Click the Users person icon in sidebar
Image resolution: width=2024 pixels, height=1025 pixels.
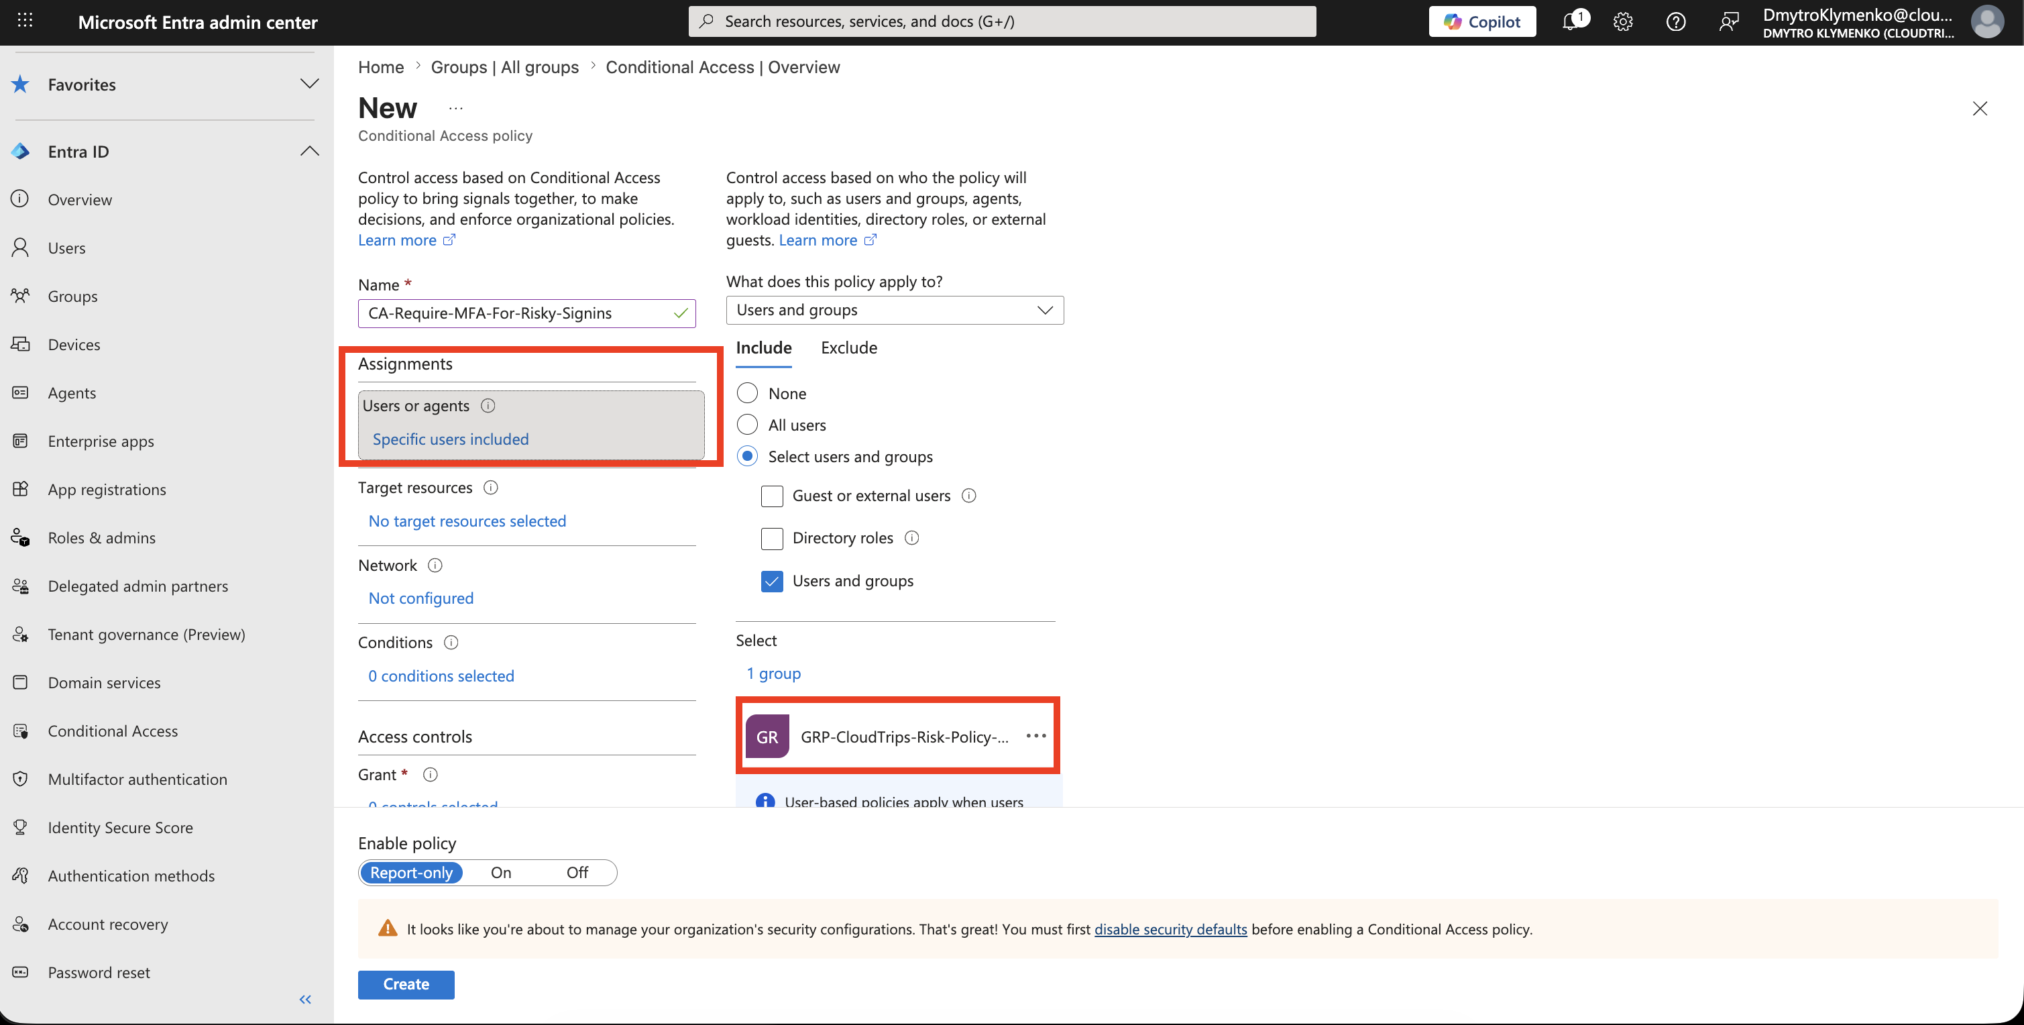[20, 248]
